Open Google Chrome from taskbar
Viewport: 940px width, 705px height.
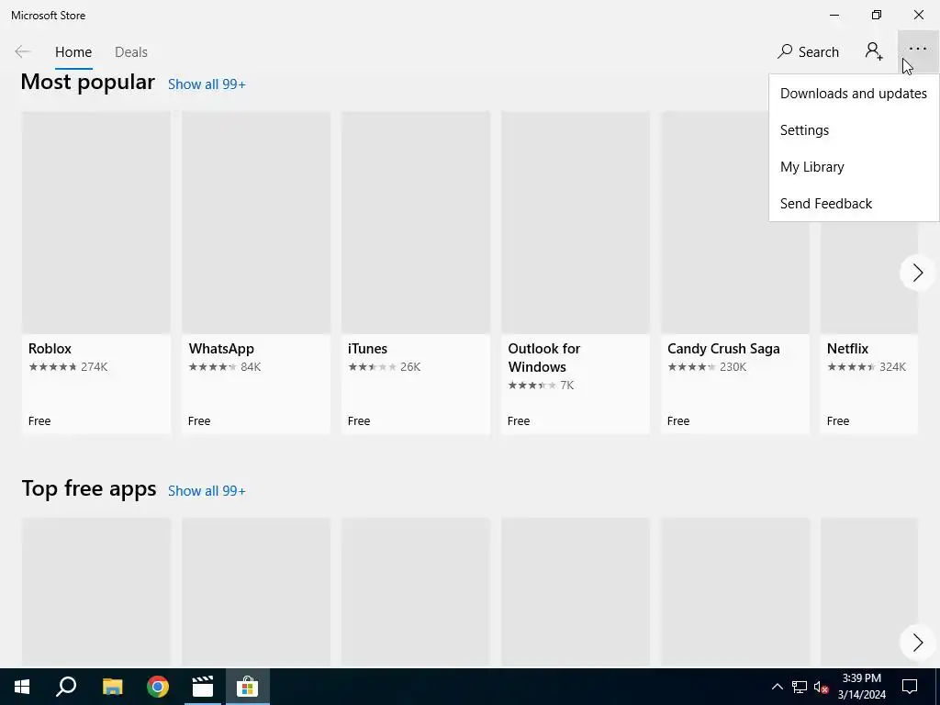coord(158,687)
